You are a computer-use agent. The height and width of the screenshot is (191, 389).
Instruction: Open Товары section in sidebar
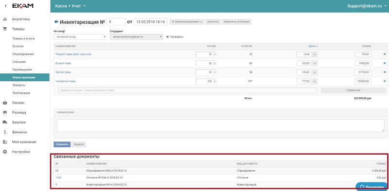pyautogui.click(x=18, y=29)
